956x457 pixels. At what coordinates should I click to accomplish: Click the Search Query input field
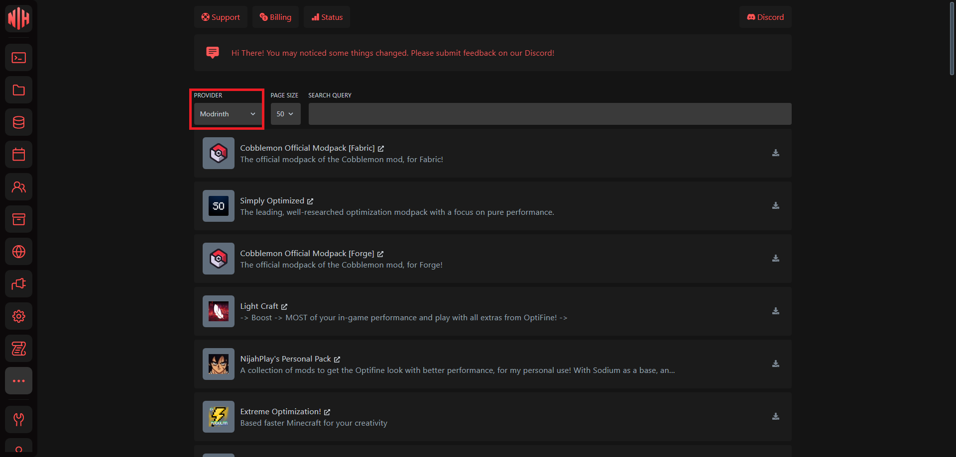coord(550,114)
